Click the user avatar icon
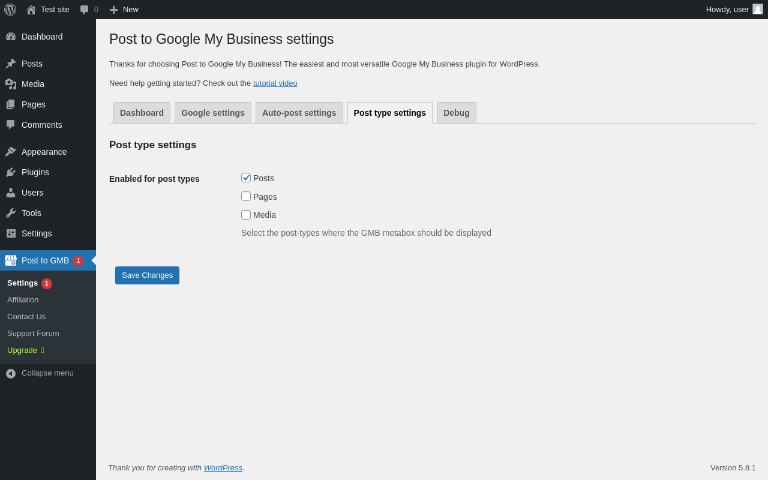 click(x=758, y=9)
